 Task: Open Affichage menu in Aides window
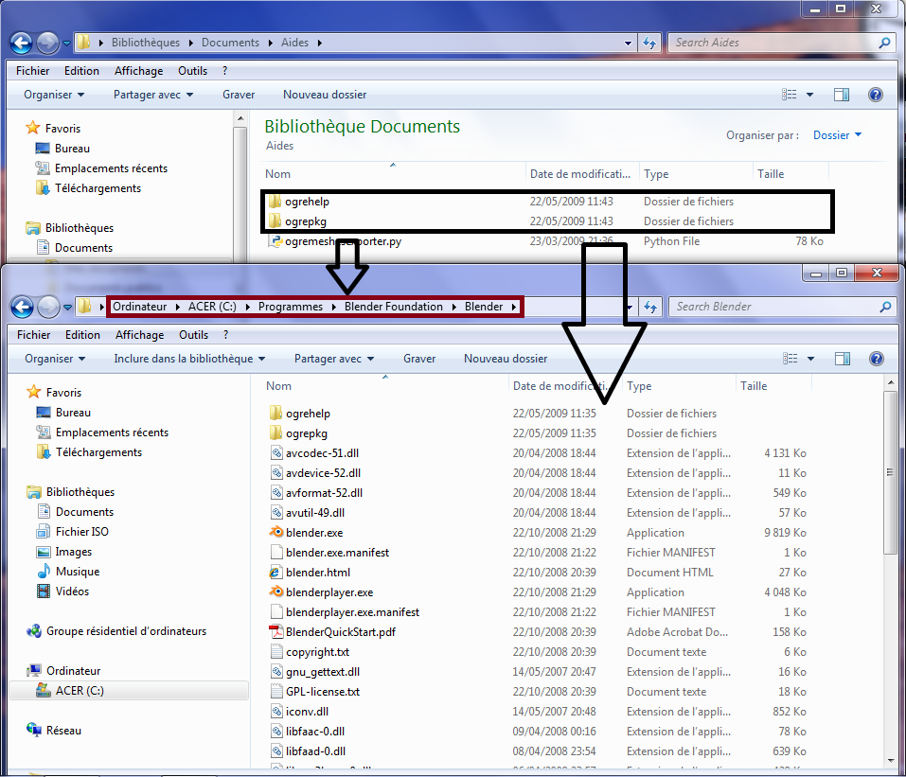[138, 70]
